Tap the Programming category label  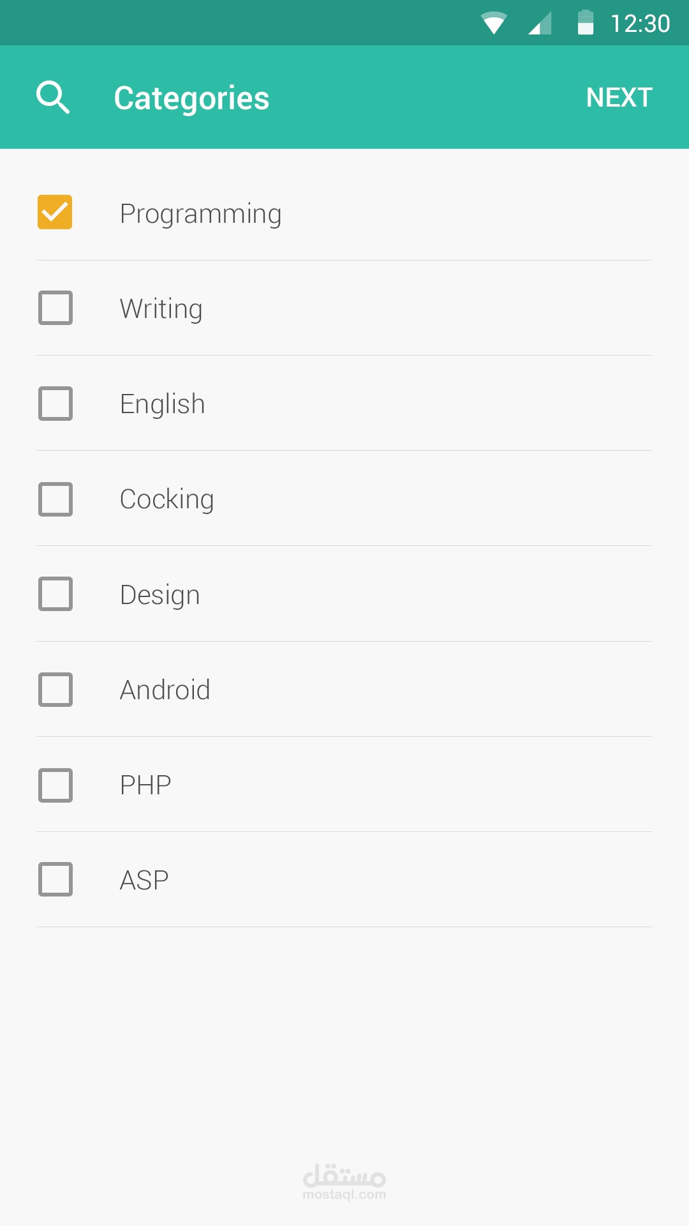tap(200, 214)
